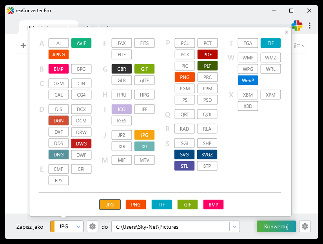Select the FITS format
This screenshot has width=323, height=244.
(x=144, y=43)
